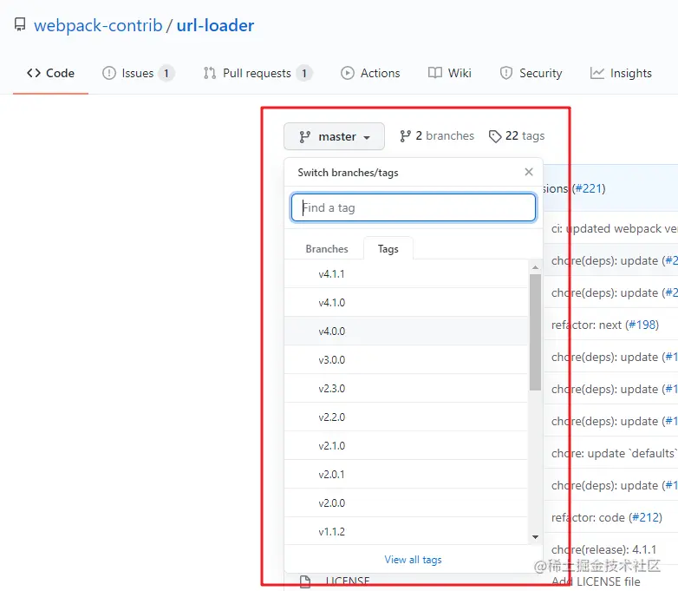
Task: Switch to the Branches tab in popup
Action: (x=327, y=249)
